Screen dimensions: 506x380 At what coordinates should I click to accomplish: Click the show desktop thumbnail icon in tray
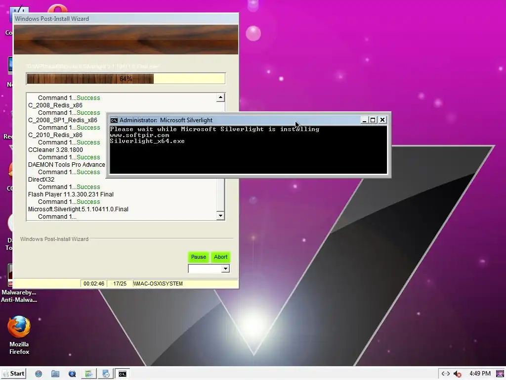[x=500, y=374]
